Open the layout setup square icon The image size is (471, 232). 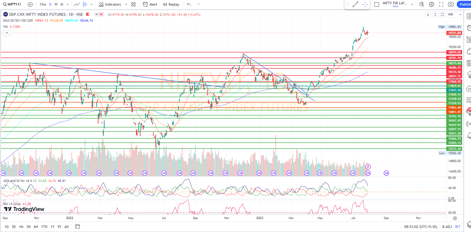(377, 4)
